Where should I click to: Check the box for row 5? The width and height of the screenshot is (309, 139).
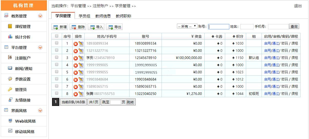[x=57, y=72]
